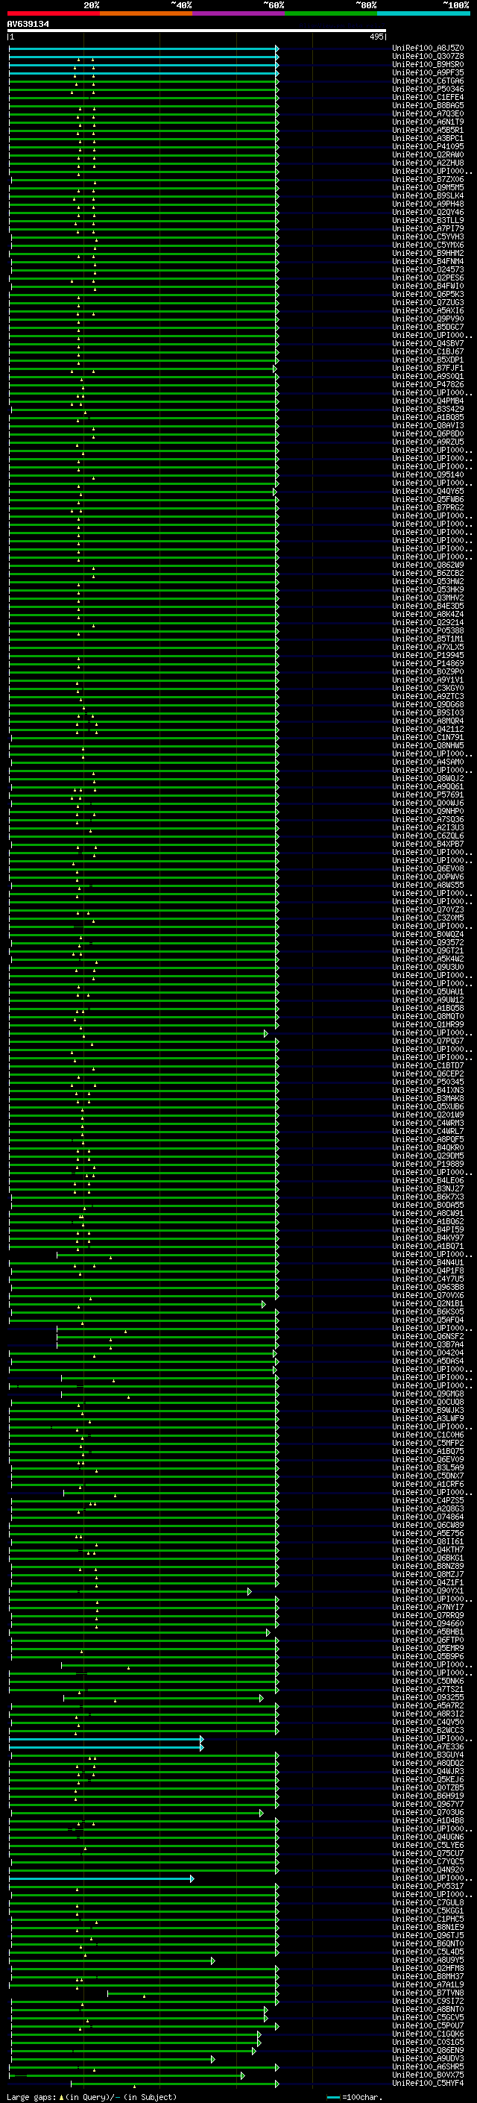The image size is (477, 2103).
Task: Select the UniRef100_A8CW91 hit name
Action: [428, 1213]
